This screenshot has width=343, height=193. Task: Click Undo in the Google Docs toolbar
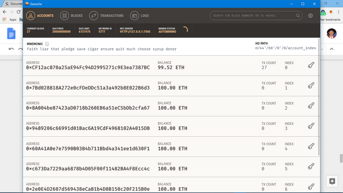[11, 49]
